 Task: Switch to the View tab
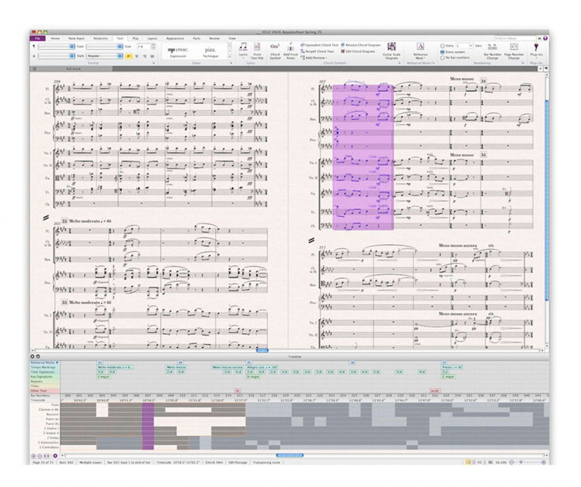point(232,38)
